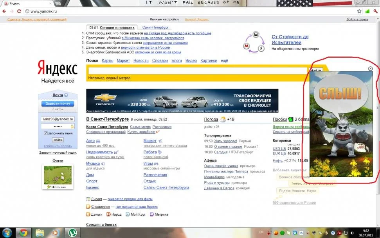
Task: Click the password input field
Action: pos(58,126)
